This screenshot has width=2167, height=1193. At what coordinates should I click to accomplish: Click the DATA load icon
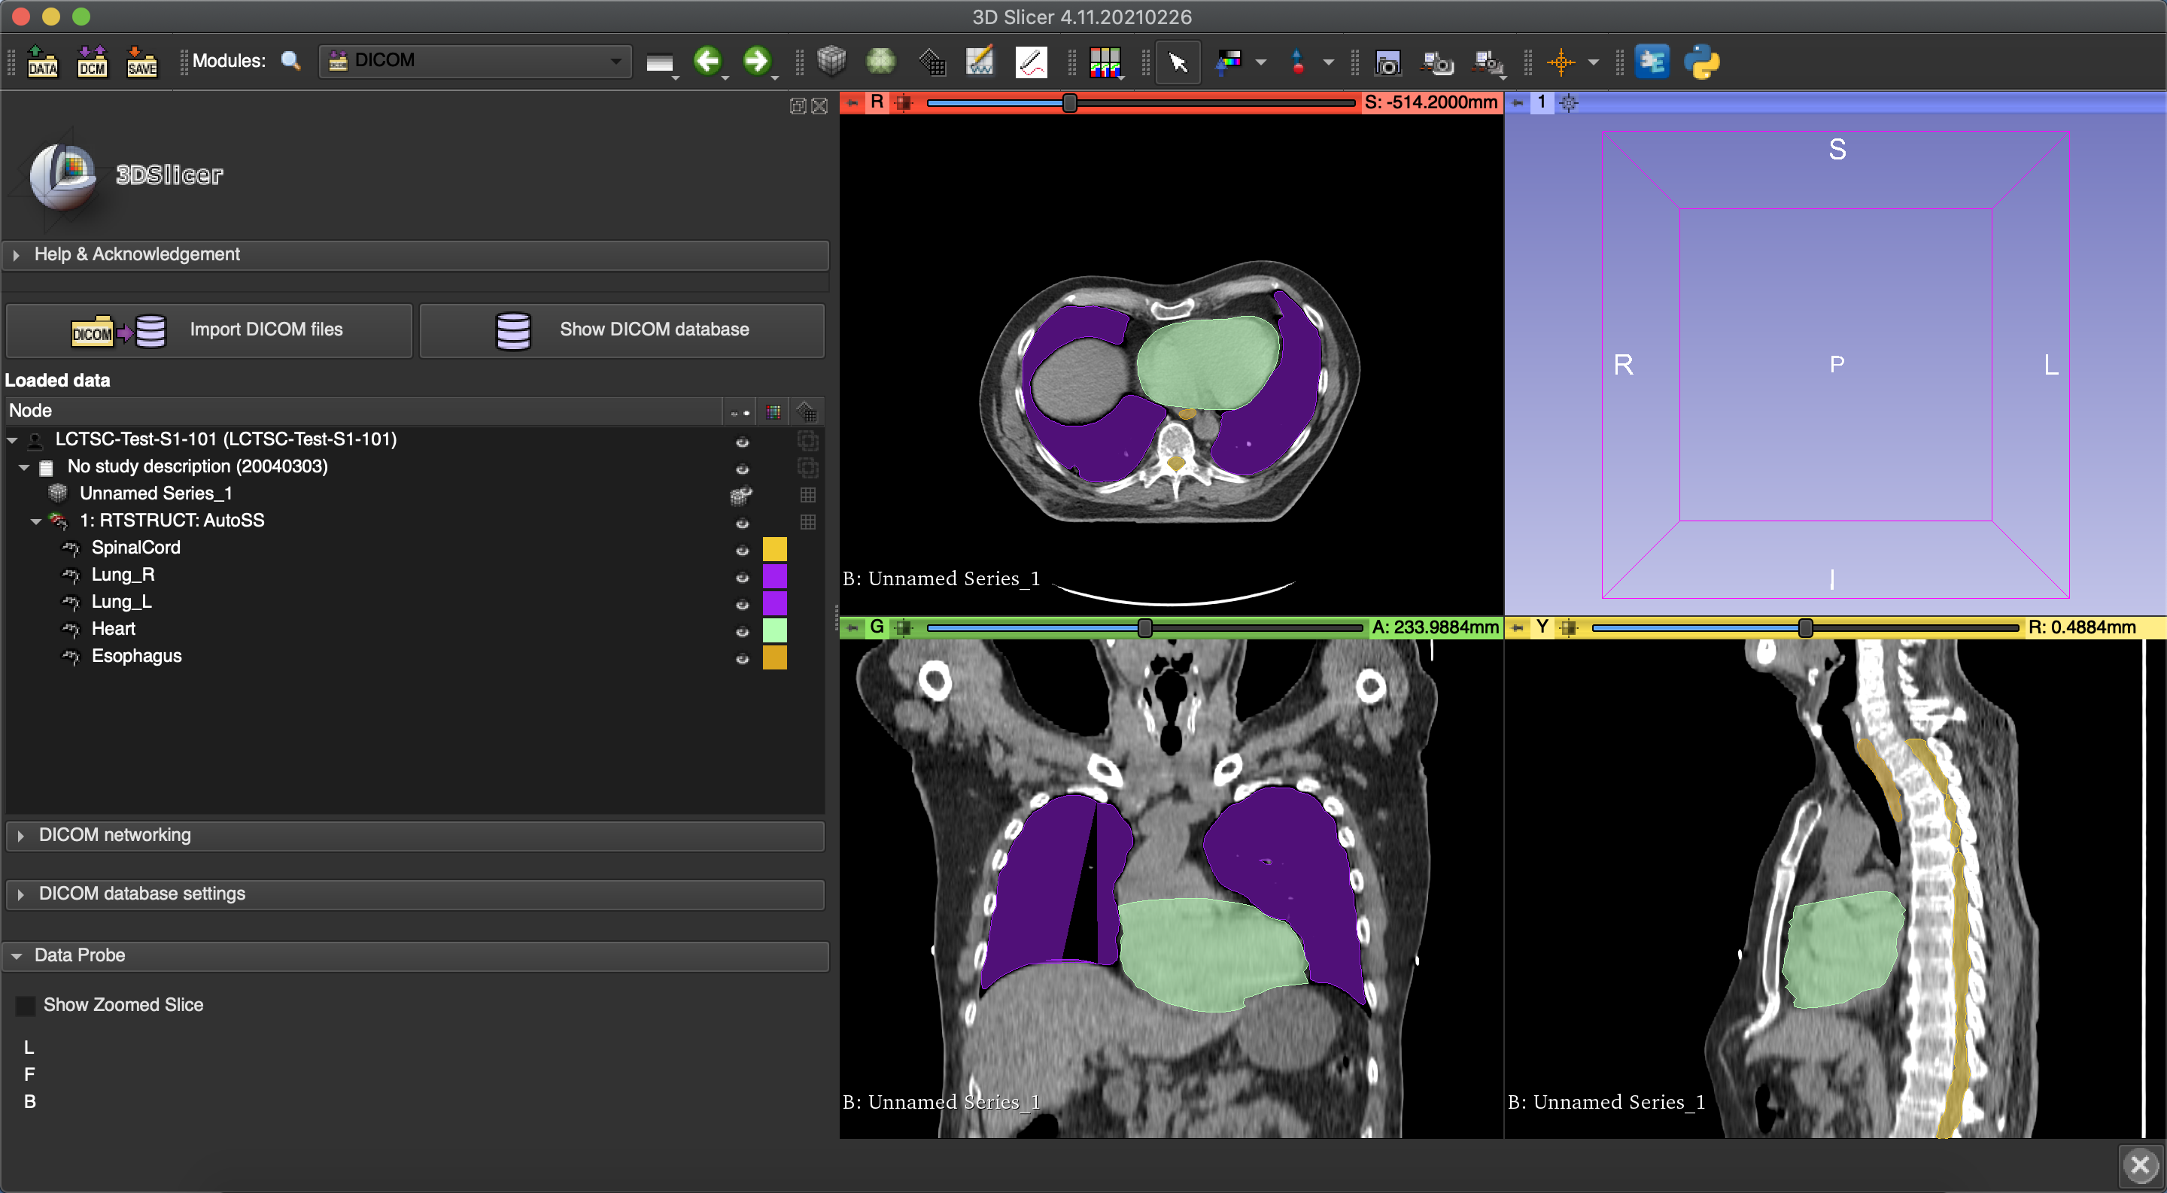[x=43, y=62]
